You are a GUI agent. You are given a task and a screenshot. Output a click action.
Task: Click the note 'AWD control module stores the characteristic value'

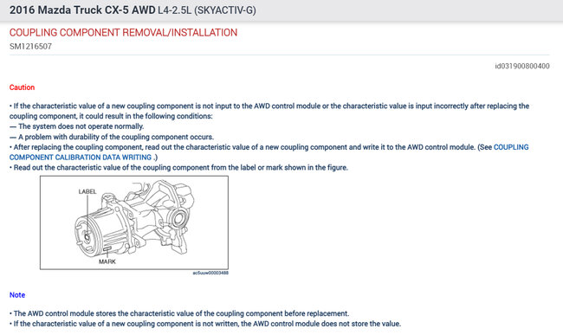(179, 313)
